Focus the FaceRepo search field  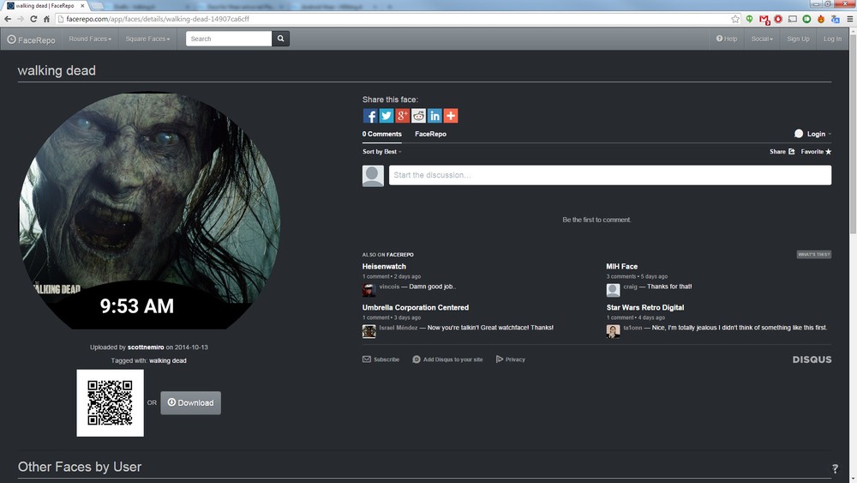[x=229, y=39]
